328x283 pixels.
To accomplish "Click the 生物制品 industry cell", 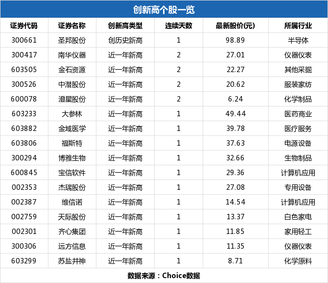I will tap(298, 158).
